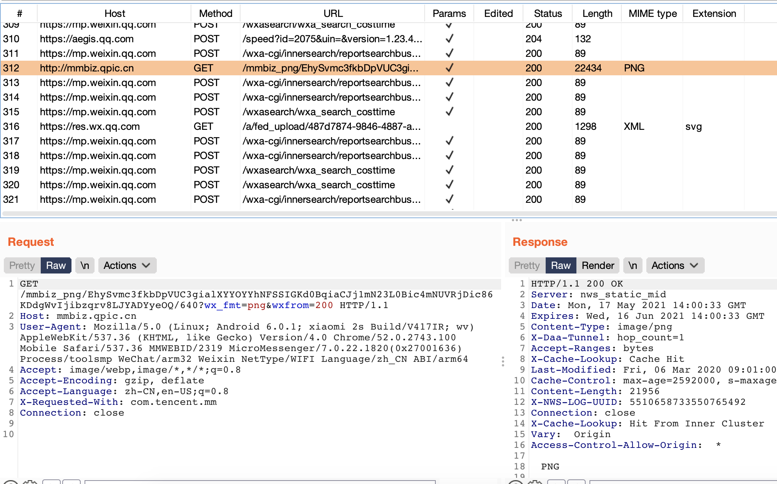
Task: Grab the three-dot horizontal pane splitter handle
Action: pyautogui.click(x=516, y=220)
